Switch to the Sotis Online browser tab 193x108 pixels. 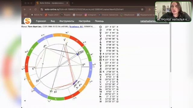coord(52,3)
